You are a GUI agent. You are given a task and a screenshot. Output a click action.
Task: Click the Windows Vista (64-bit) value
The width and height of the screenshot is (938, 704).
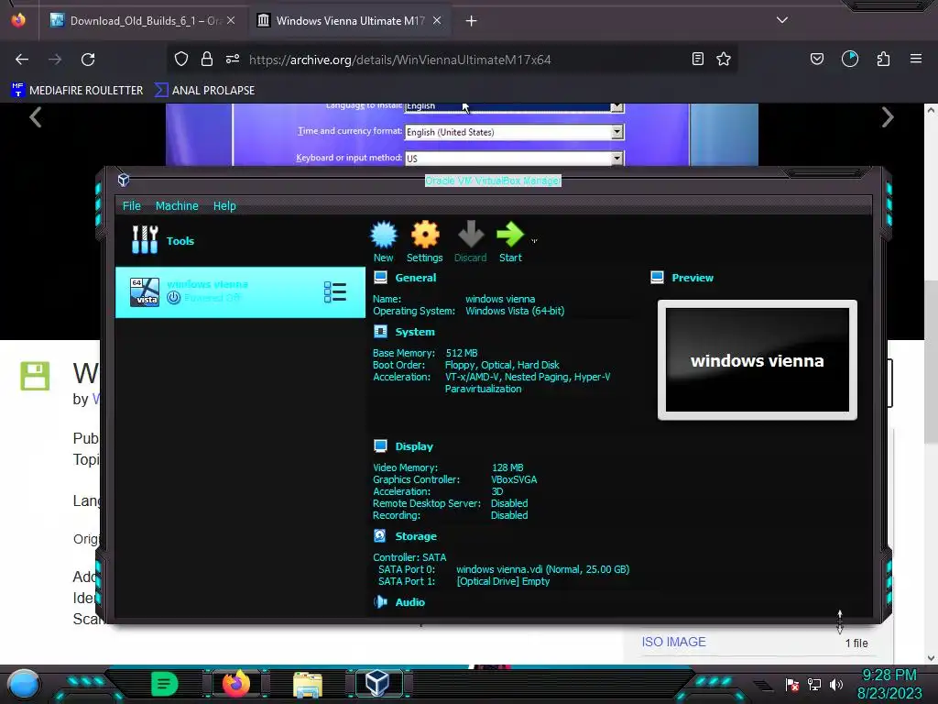[515, 311]
